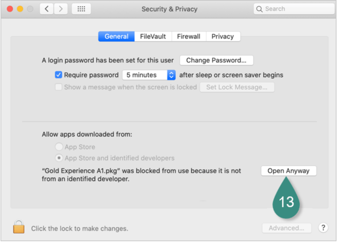Image resolution: width=337 pixels, height=242 pixels.
Task: Open the help question mark button
Action: [x=323, y=228]
